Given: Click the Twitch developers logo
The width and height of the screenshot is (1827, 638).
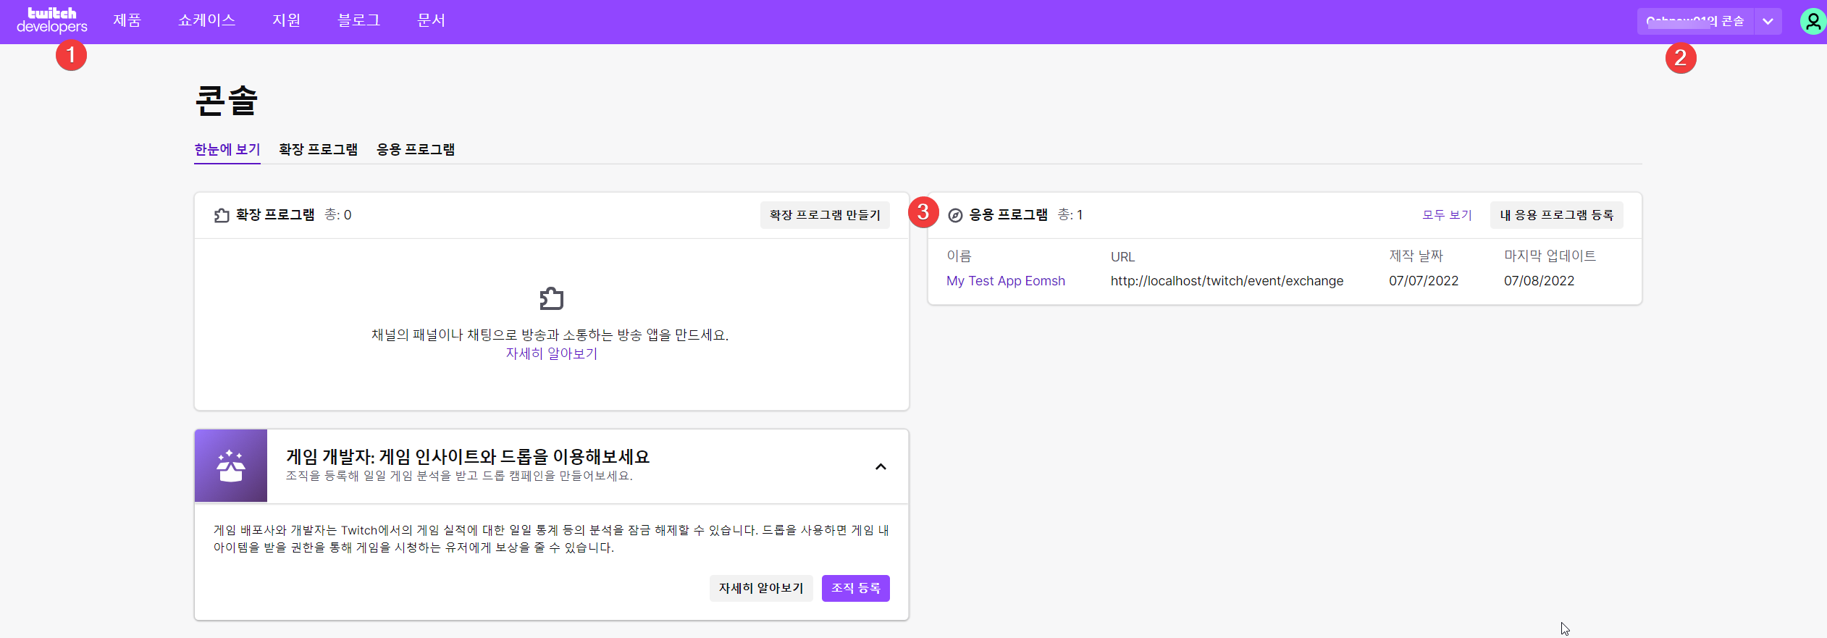Looking at the screenshot, I should tap(52, 20).
